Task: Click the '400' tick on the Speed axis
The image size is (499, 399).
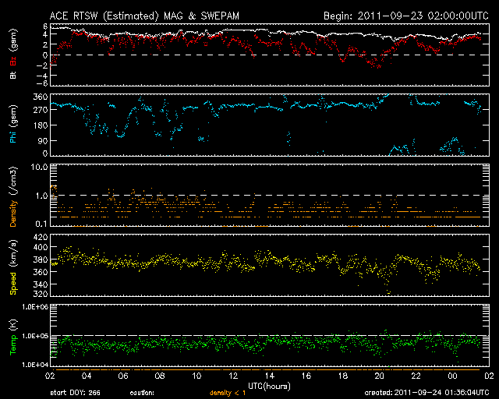Action: [41, 247]
